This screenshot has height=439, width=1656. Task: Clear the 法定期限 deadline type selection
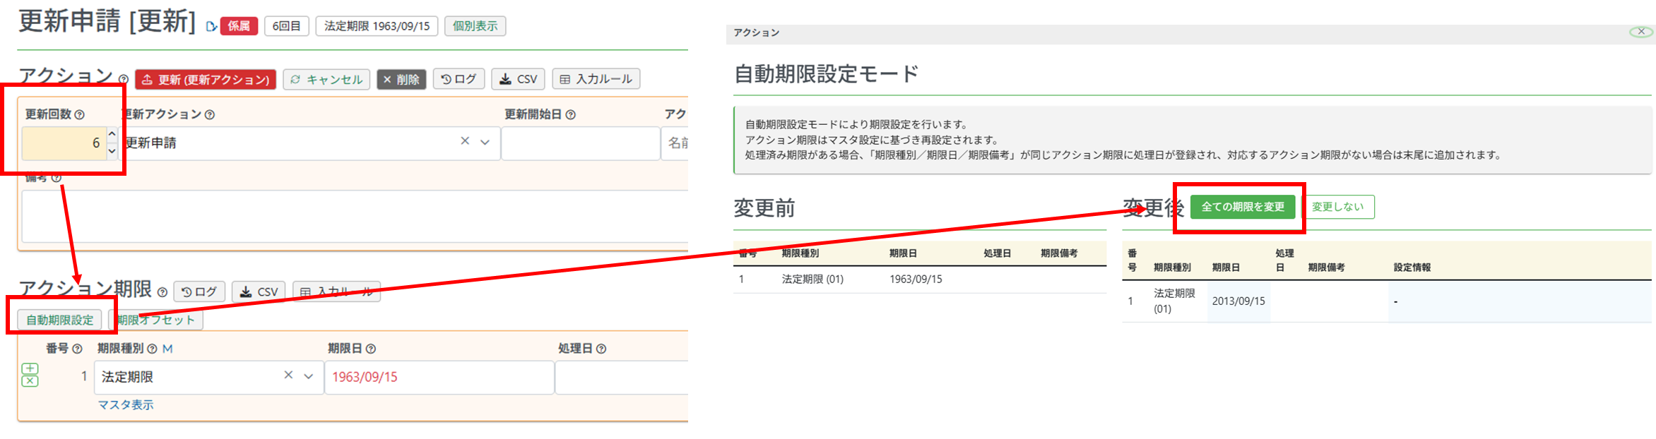pyautogui.click(x=288, y=375)
